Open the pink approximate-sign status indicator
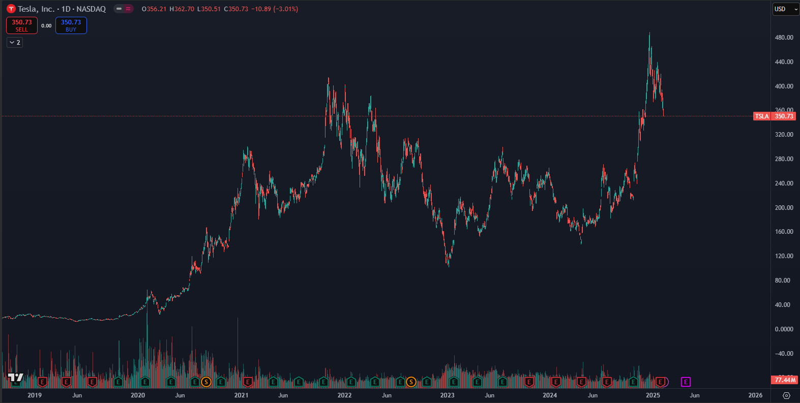This screenshot has height=403, width=800. (x=128, y=9)
